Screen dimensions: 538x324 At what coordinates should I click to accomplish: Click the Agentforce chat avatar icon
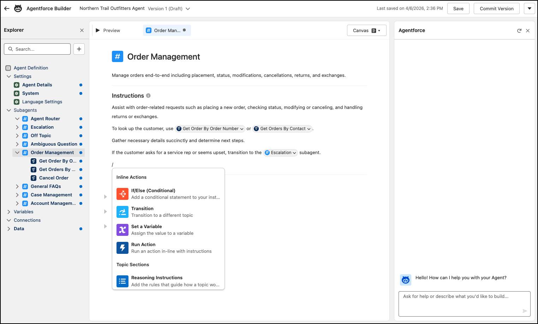click(406, 280)
